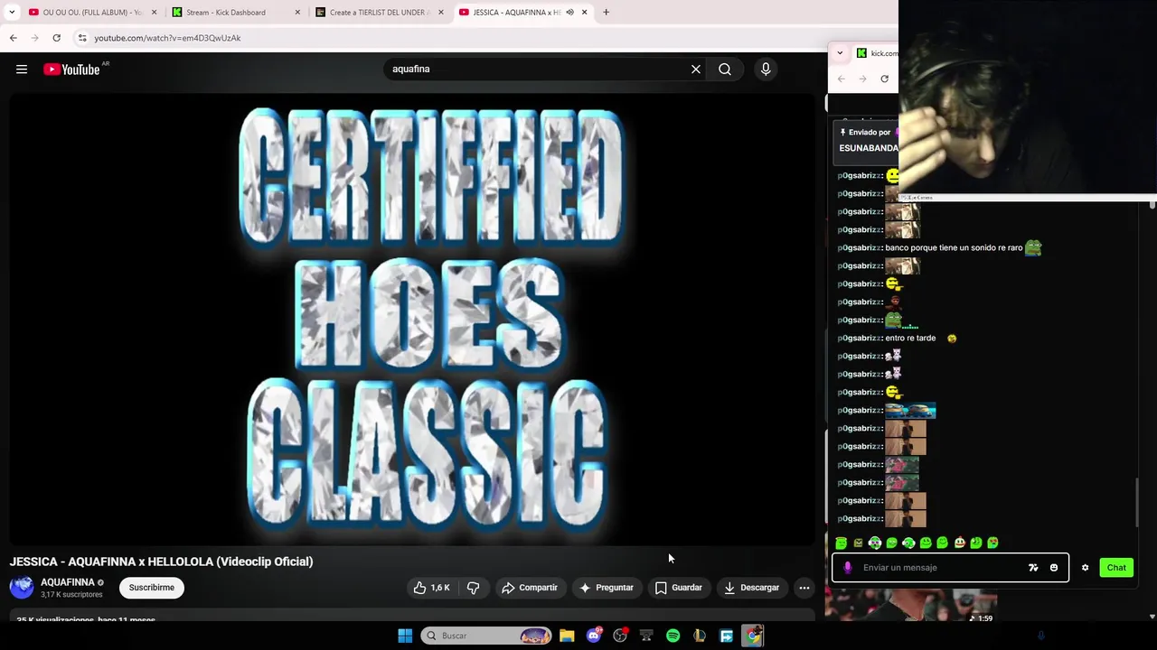The image size is (1157, 650).
Task: Expand the browser tab search dropdown
Action: coord(12,12)
